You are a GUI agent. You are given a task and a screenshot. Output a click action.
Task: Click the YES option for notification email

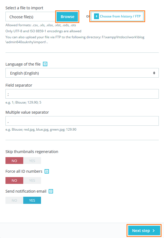(x=32, y=200)
